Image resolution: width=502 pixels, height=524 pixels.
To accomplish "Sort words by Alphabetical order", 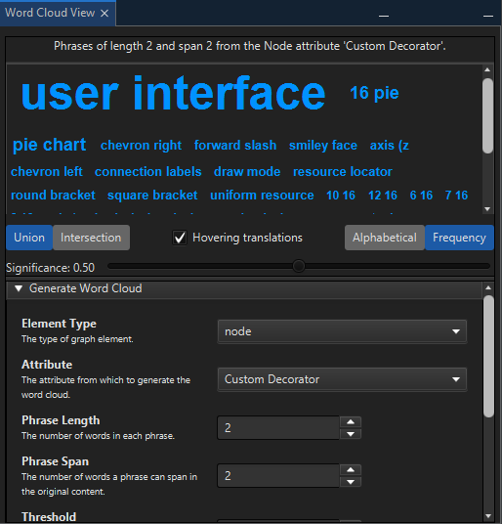I will [385, 238].
